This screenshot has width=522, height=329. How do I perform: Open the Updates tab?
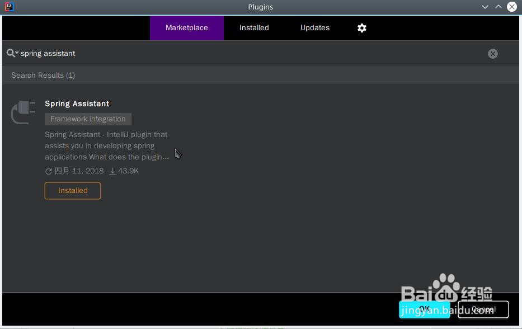pos(315,27)
